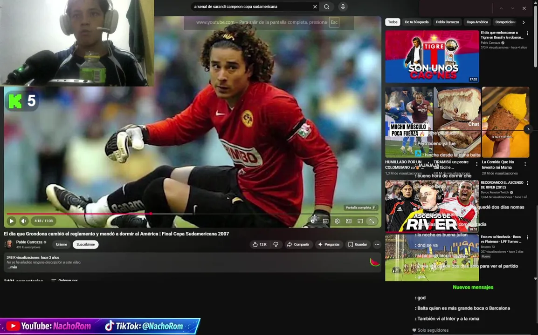
Task: Open options for the Boca hinchada video
Action: pos(527,237)
